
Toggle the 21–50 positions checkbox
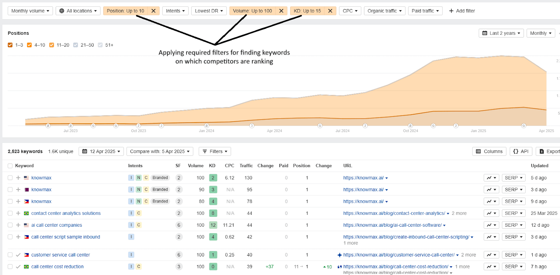pyautogui.click(x=76, y=45)
